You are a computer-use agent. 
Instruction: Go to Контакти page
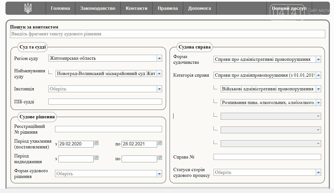coord(136,8)
